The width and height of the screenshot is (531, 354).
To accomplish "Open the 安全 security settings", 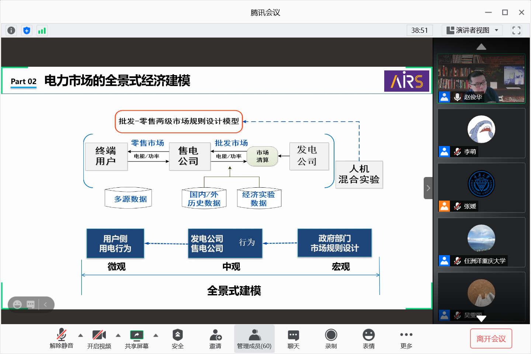I will tap(177, 339).
